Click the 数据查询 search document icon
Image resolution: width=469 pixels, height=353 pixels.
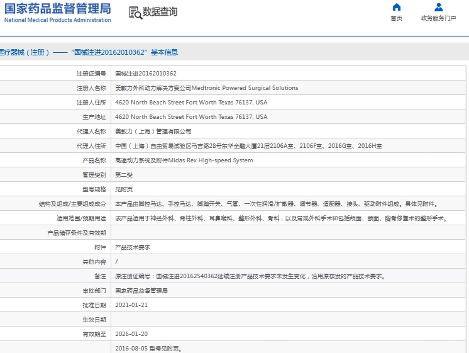click(x=136, y=13)
